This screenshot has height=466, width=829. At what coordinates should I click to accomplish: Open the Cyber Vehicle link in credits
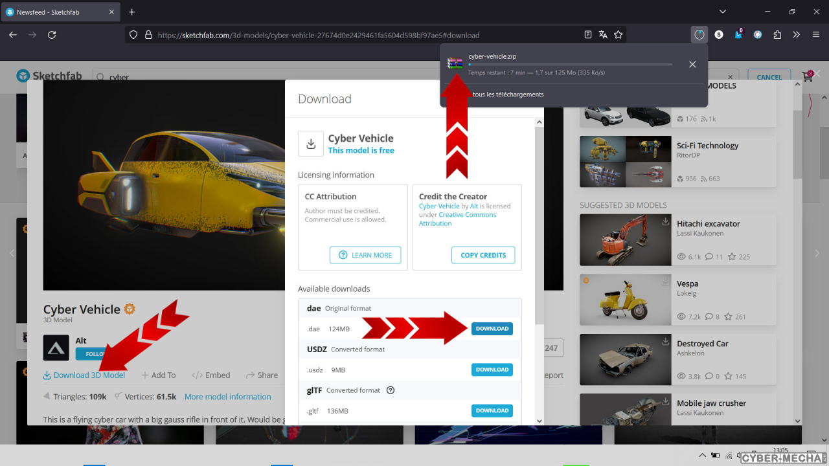pos(439,206)
